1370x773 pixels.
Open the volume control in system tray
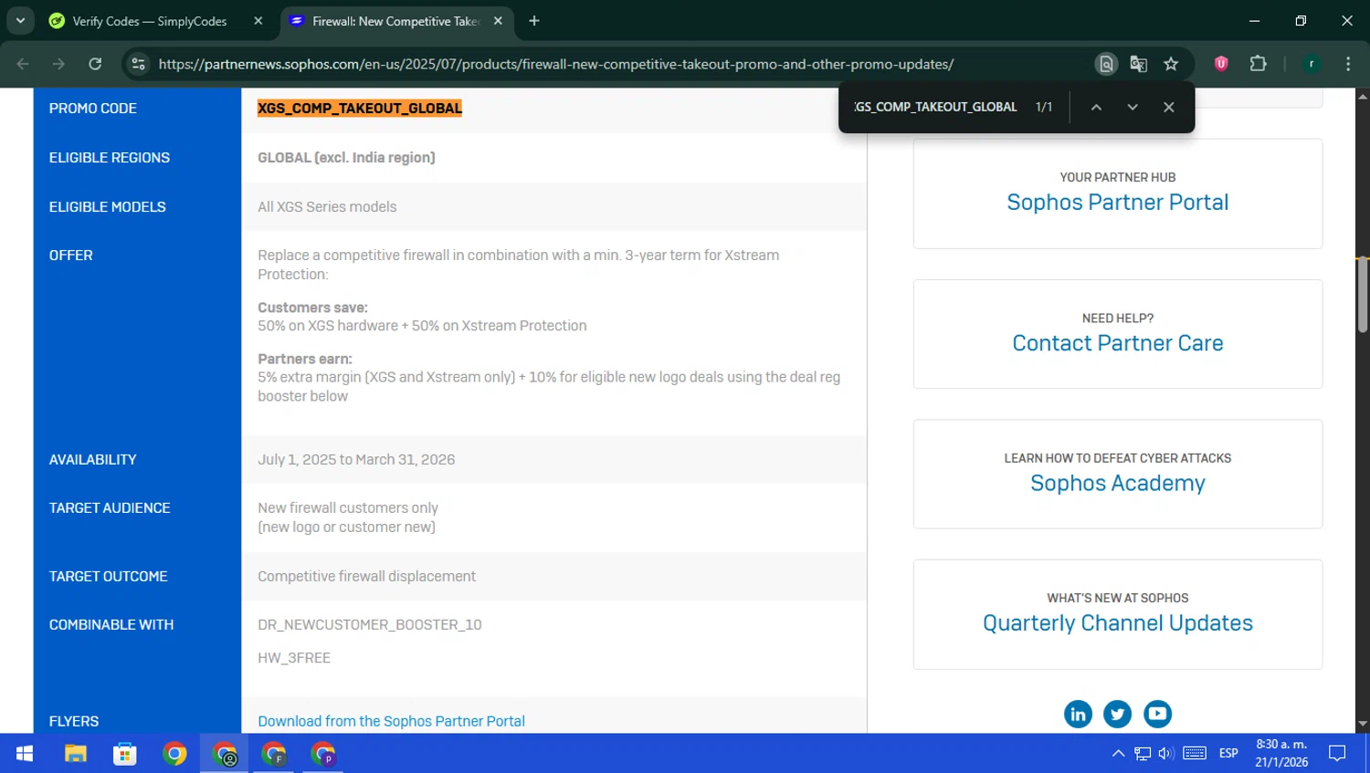1165,754
